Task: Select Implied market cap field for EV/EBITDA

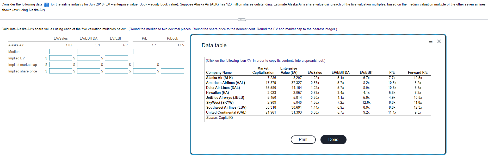Action: pos(88,64)
